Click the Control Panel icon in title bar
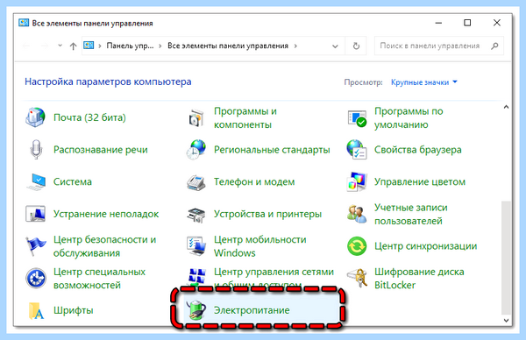Viewport: 526px width, 340px height. [x=24, y=23]
